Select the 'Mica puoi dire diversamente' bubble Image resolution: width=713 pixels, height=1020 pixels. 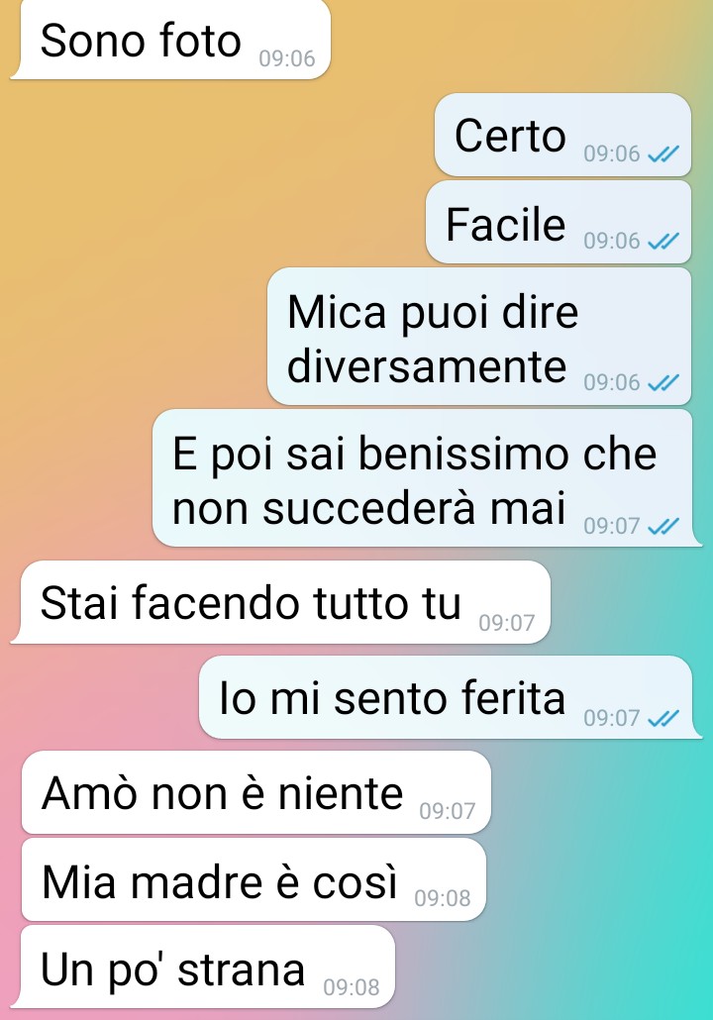(479, 337)
